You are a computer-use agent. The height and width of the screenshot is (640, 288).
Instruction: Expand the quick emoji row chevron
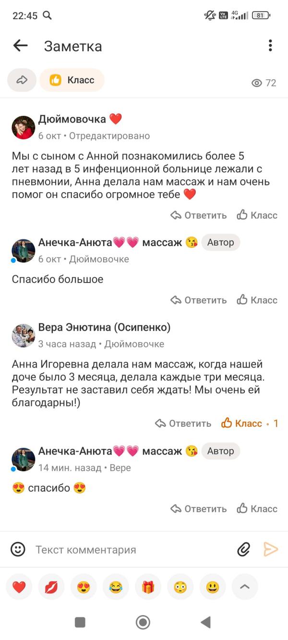coord(245,587)
